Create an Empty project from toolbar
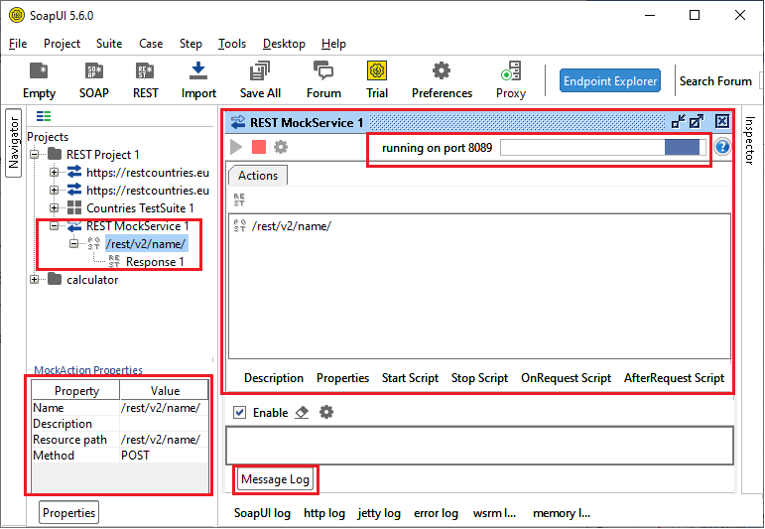The height and width of the screenshot is (529, 765). tap(39, 80)
